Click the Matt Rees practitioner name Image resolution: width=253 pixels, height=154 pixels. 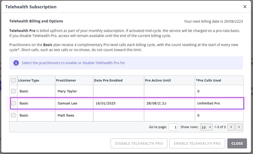[65, 115]
